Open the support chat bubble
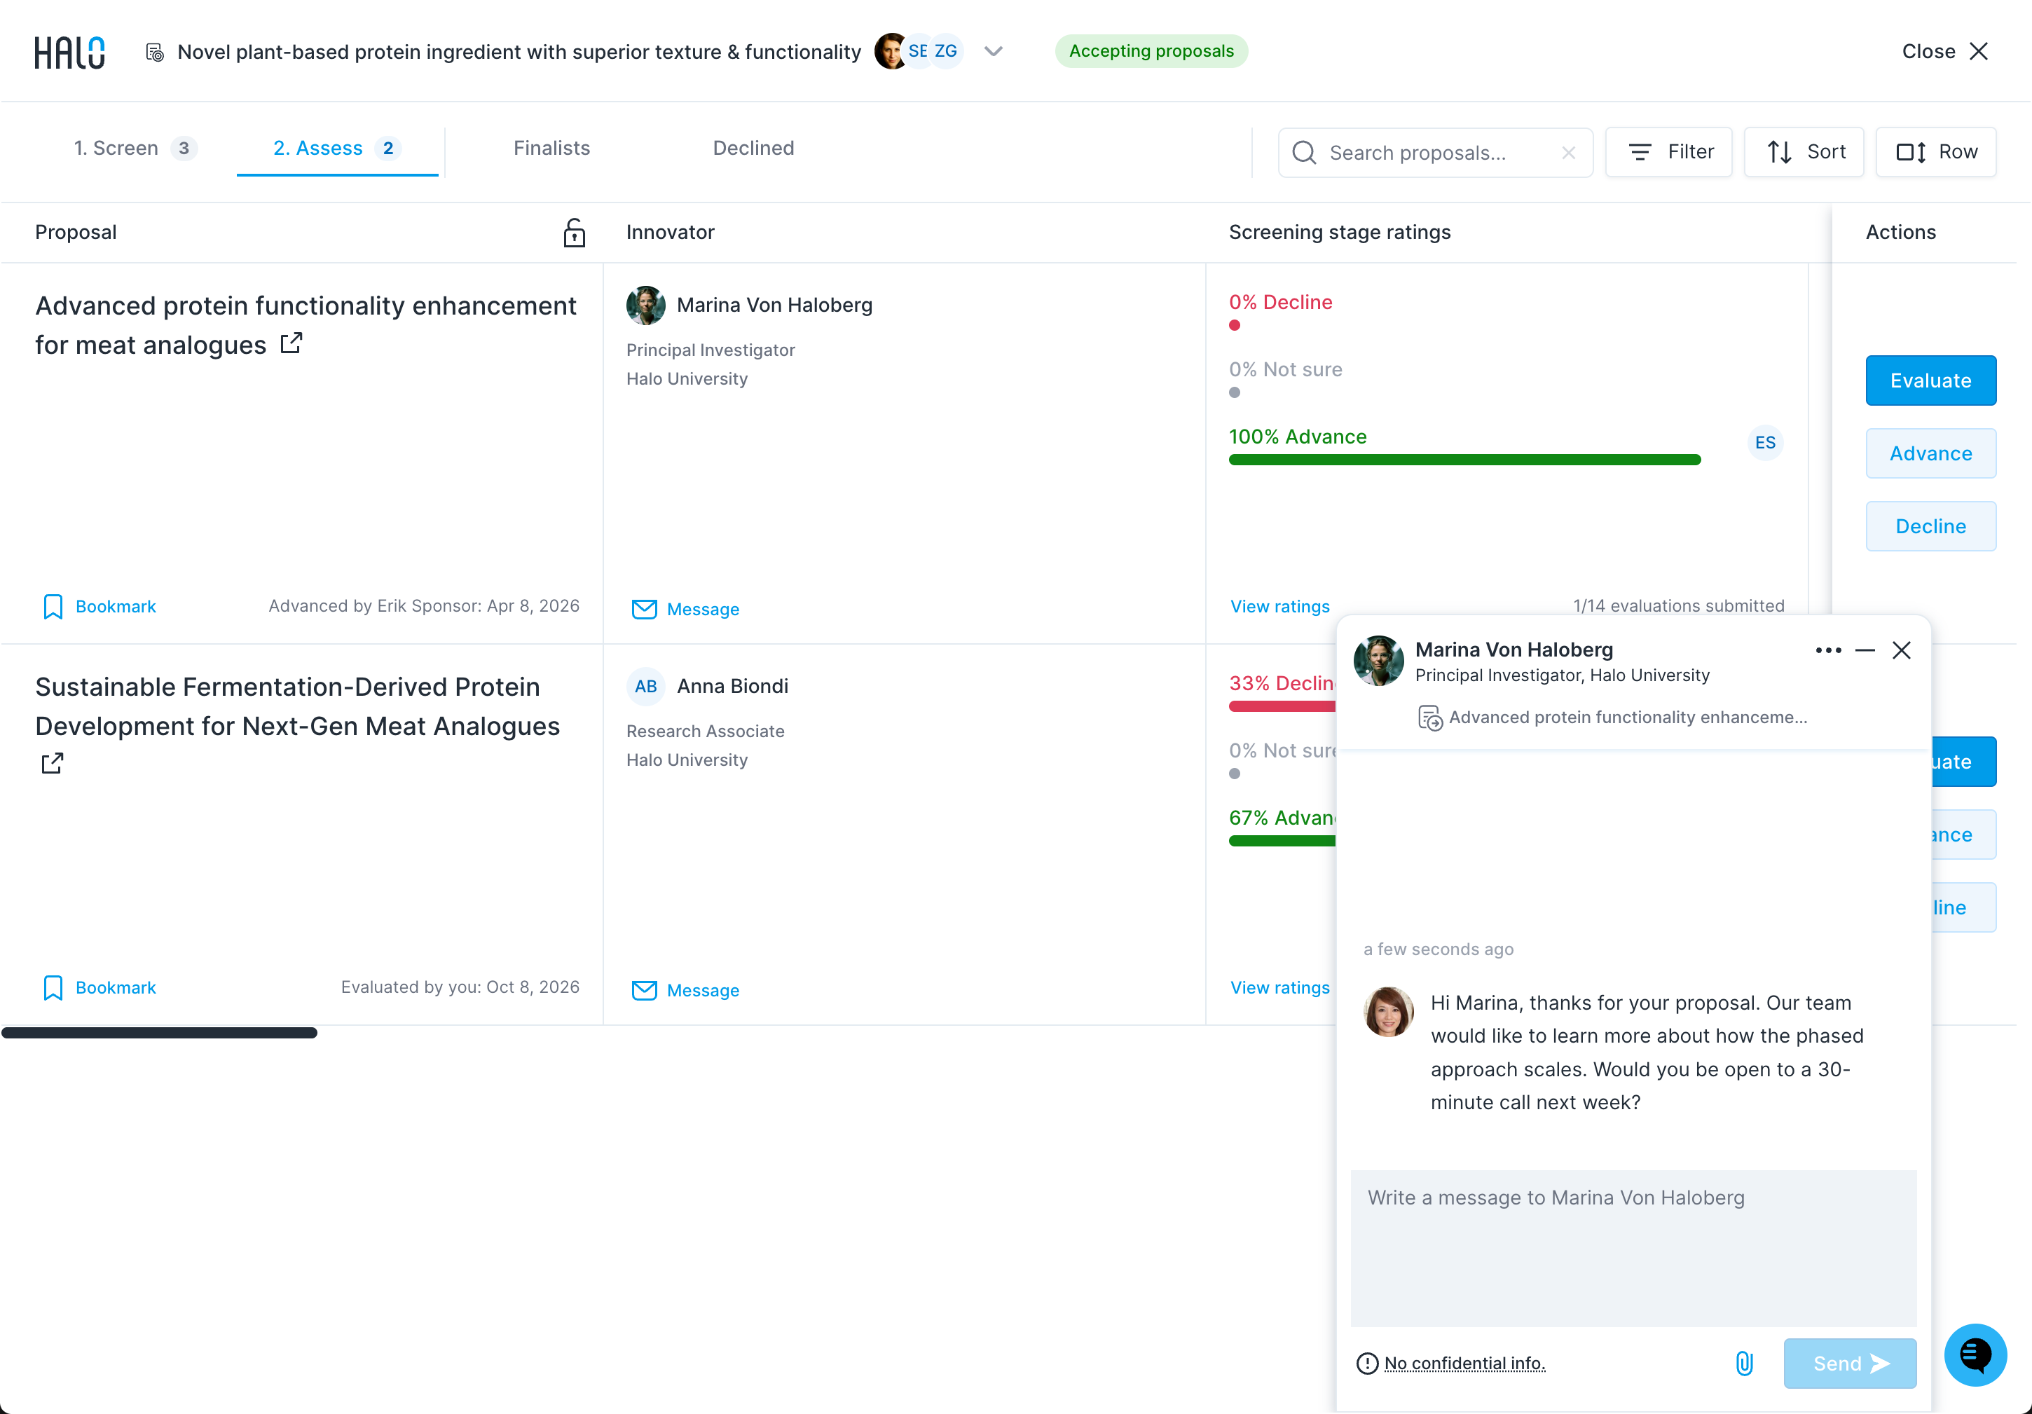The image size is (2032, 1414). click(x=1975, y=1354)
